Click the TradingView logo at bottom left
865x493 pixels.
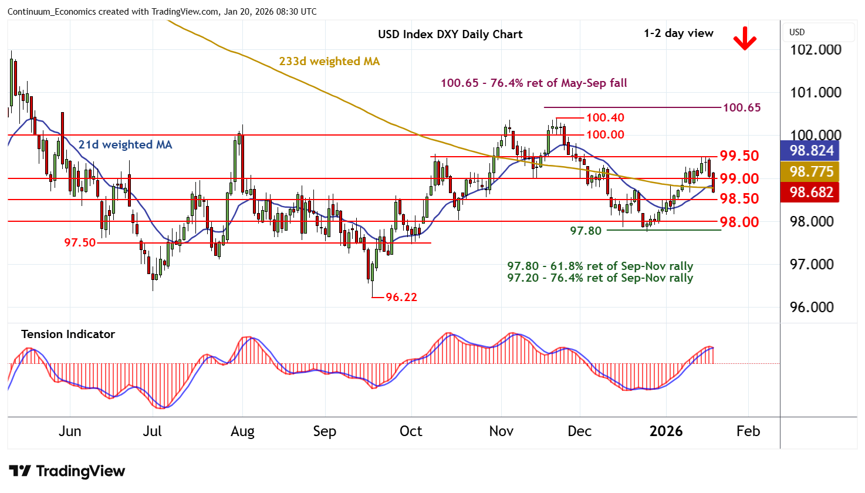67,471
